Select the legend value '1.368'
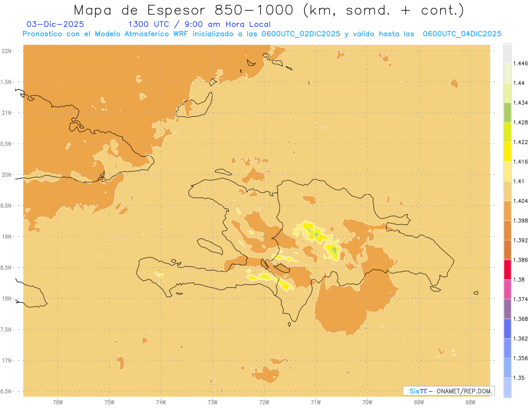This screenshot has width=528, height=408. [520, 319]
